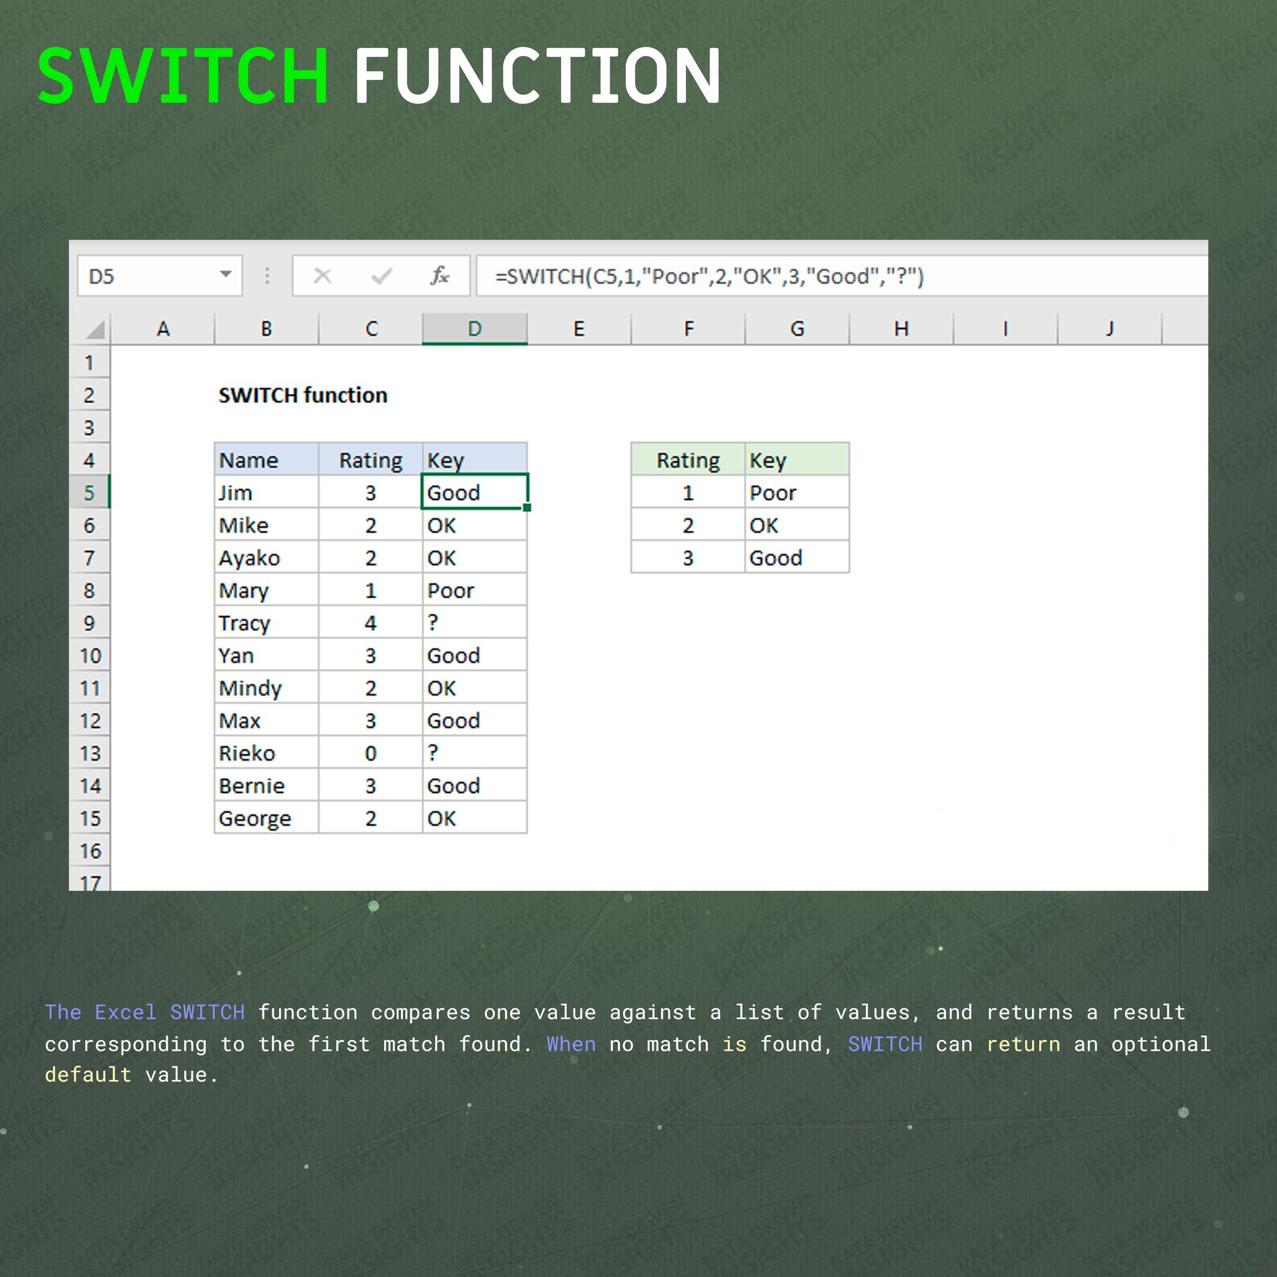
Task: Click Mike's key cell showing "OK"
Action: pyautogui.click(x=475, y=526)
